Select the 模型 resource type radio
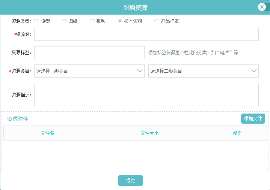This screenshot has width=270, height=190. coord(36,21)
